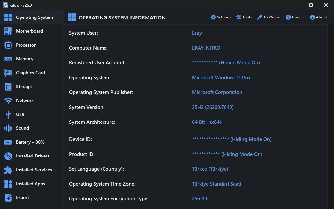Click hidden Product ID value
Screen dimensions: 334x209
[x=227, y=154]
